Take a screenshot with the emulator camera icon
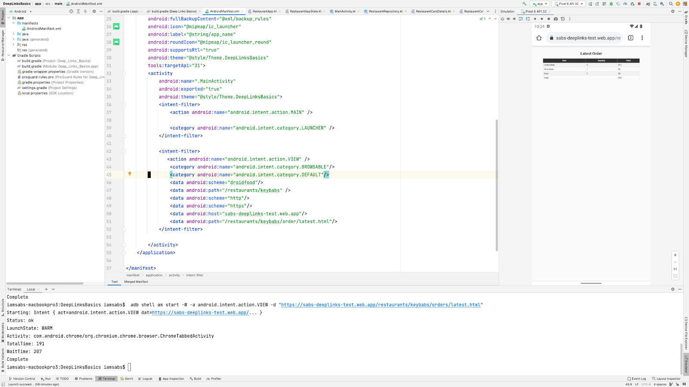The width and height of the screenshot is (689, 387). pos(556,19)
